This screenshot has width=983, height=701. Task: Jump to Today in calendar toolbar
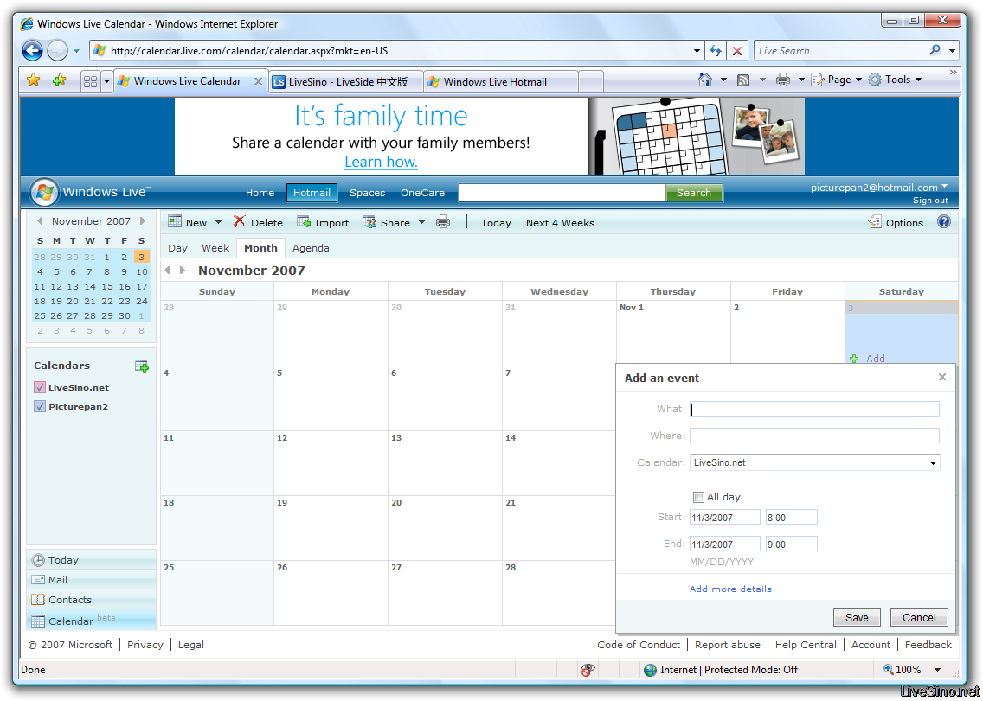click(x=496, y=222)
